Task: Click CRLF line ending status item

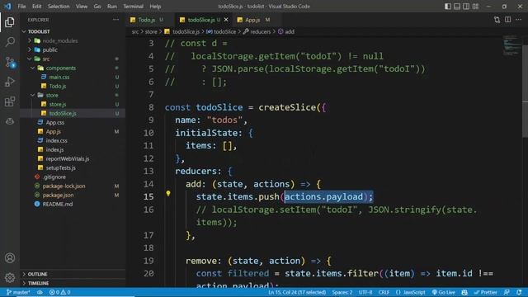Action: (384, 292)
